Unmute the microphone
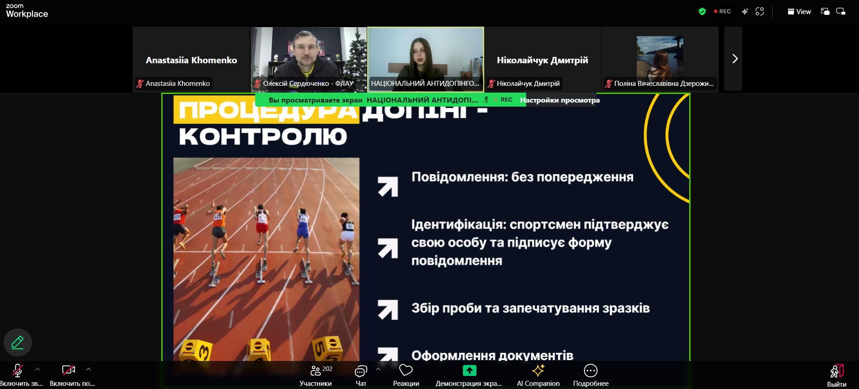The image size is (859, 389). [18, 370]
